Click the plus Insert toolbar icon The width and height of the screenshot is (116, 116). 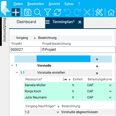tap(16, 12)
